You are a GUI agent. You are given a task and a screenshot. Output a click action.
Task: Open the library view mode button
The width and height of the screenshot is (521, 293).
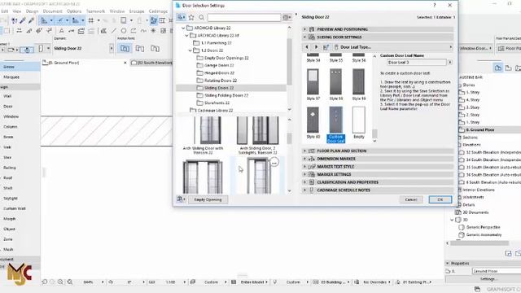point(181,17)
